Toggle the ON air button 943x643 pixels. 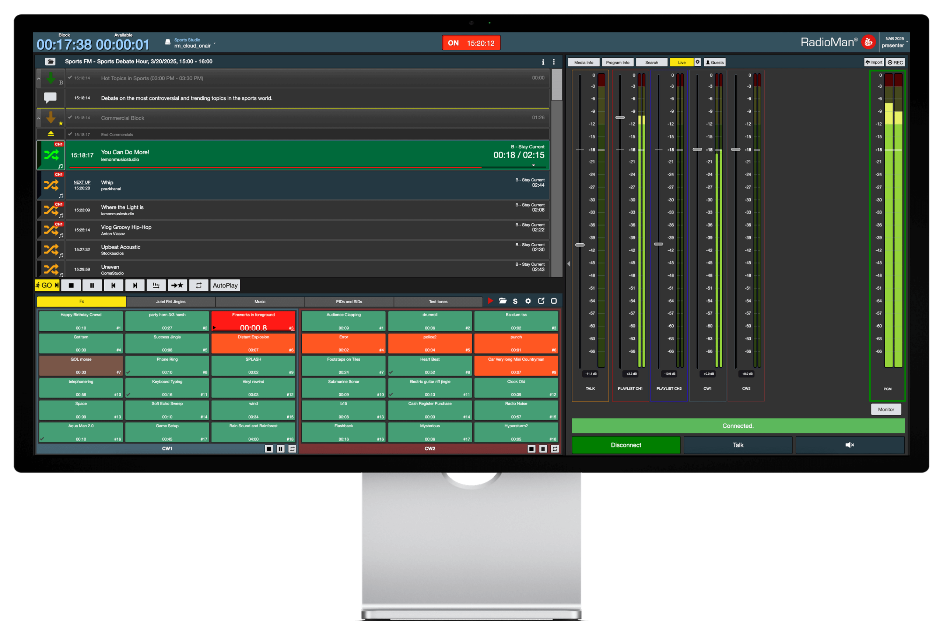(x=471, y=43)
